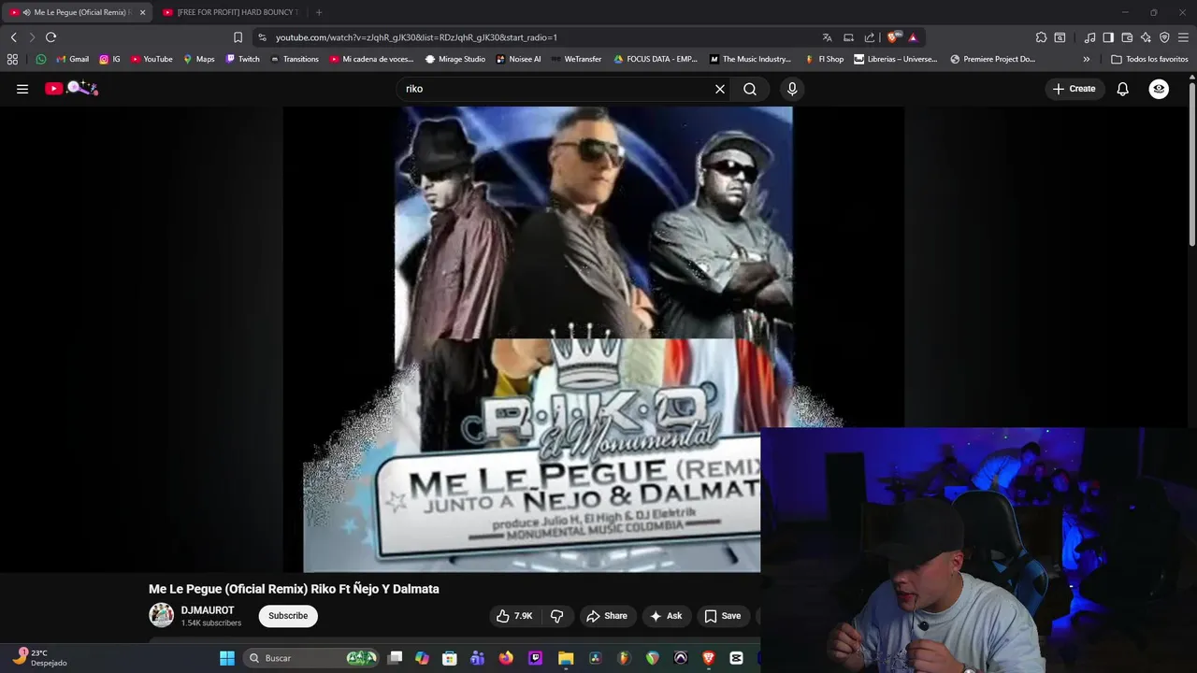Open the Transitions bookmark
The image size is (1197, 673).
pos(295,59)
